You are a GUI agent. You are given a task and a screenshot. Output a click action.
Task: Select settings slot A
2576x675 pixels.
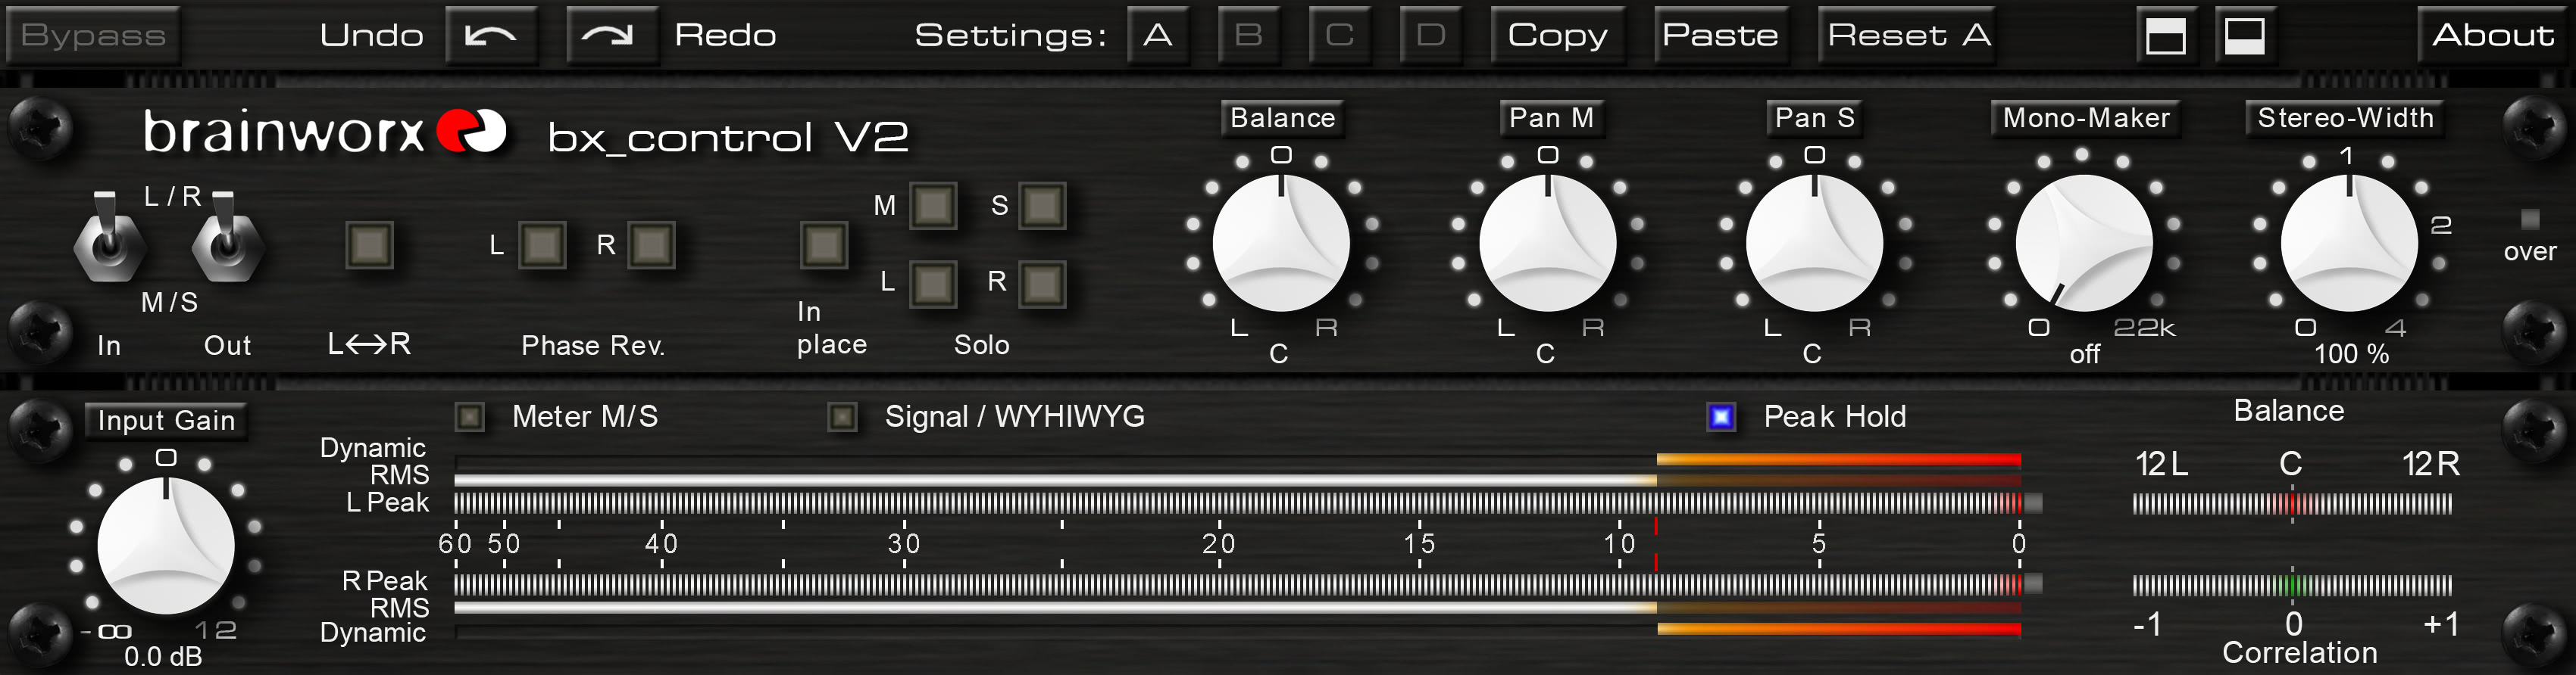pyautogui.click(x=1158, y=36)
